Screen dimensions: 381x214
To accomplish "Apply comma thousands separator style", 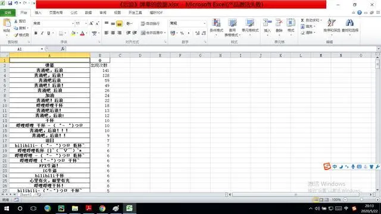I will coord(189,33).
